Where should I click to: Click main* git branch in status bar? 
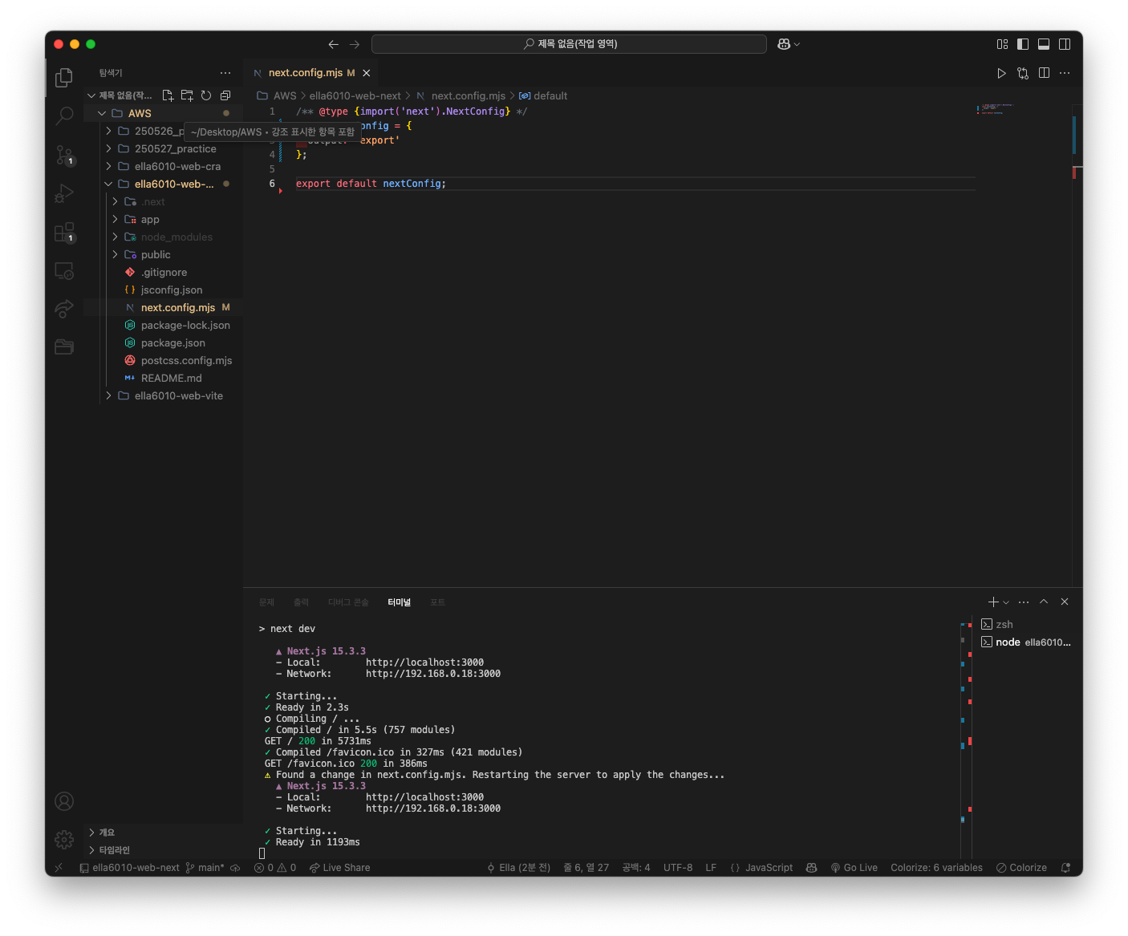[x=205, y=868]
